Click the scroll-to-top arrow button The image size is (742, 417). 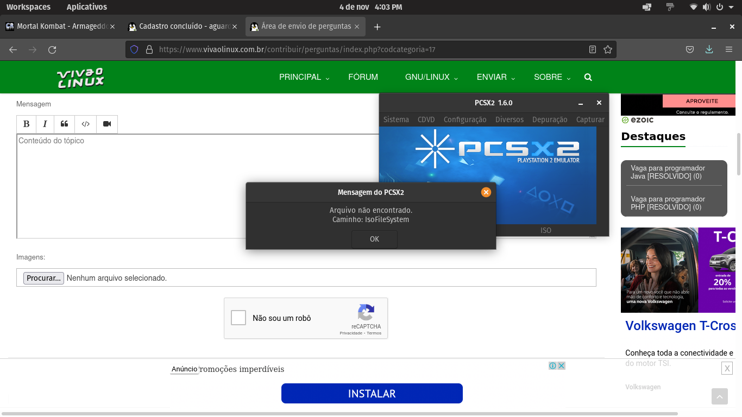(720, 397)
